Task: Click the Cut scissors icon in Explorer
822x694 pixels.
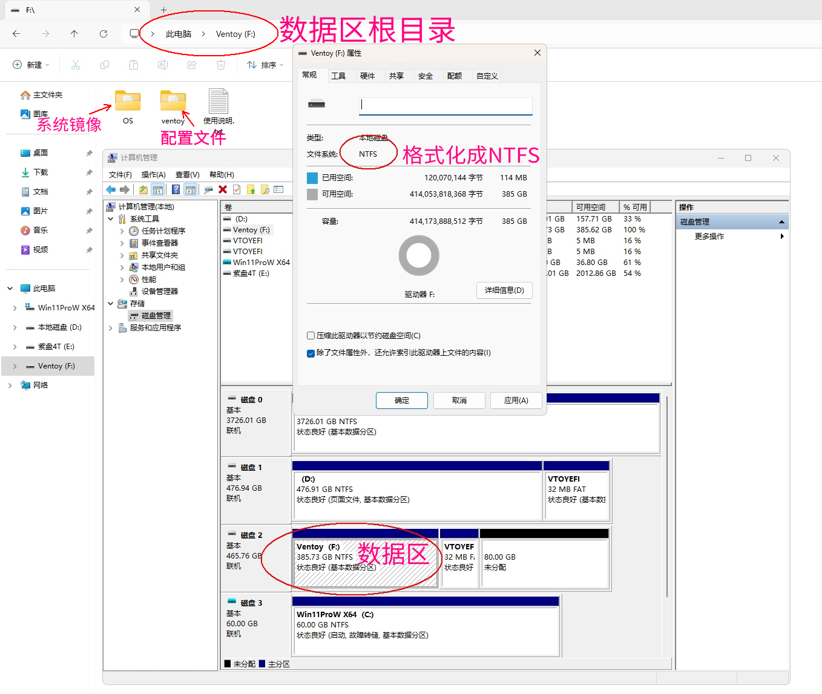Action: click(76, 65)
